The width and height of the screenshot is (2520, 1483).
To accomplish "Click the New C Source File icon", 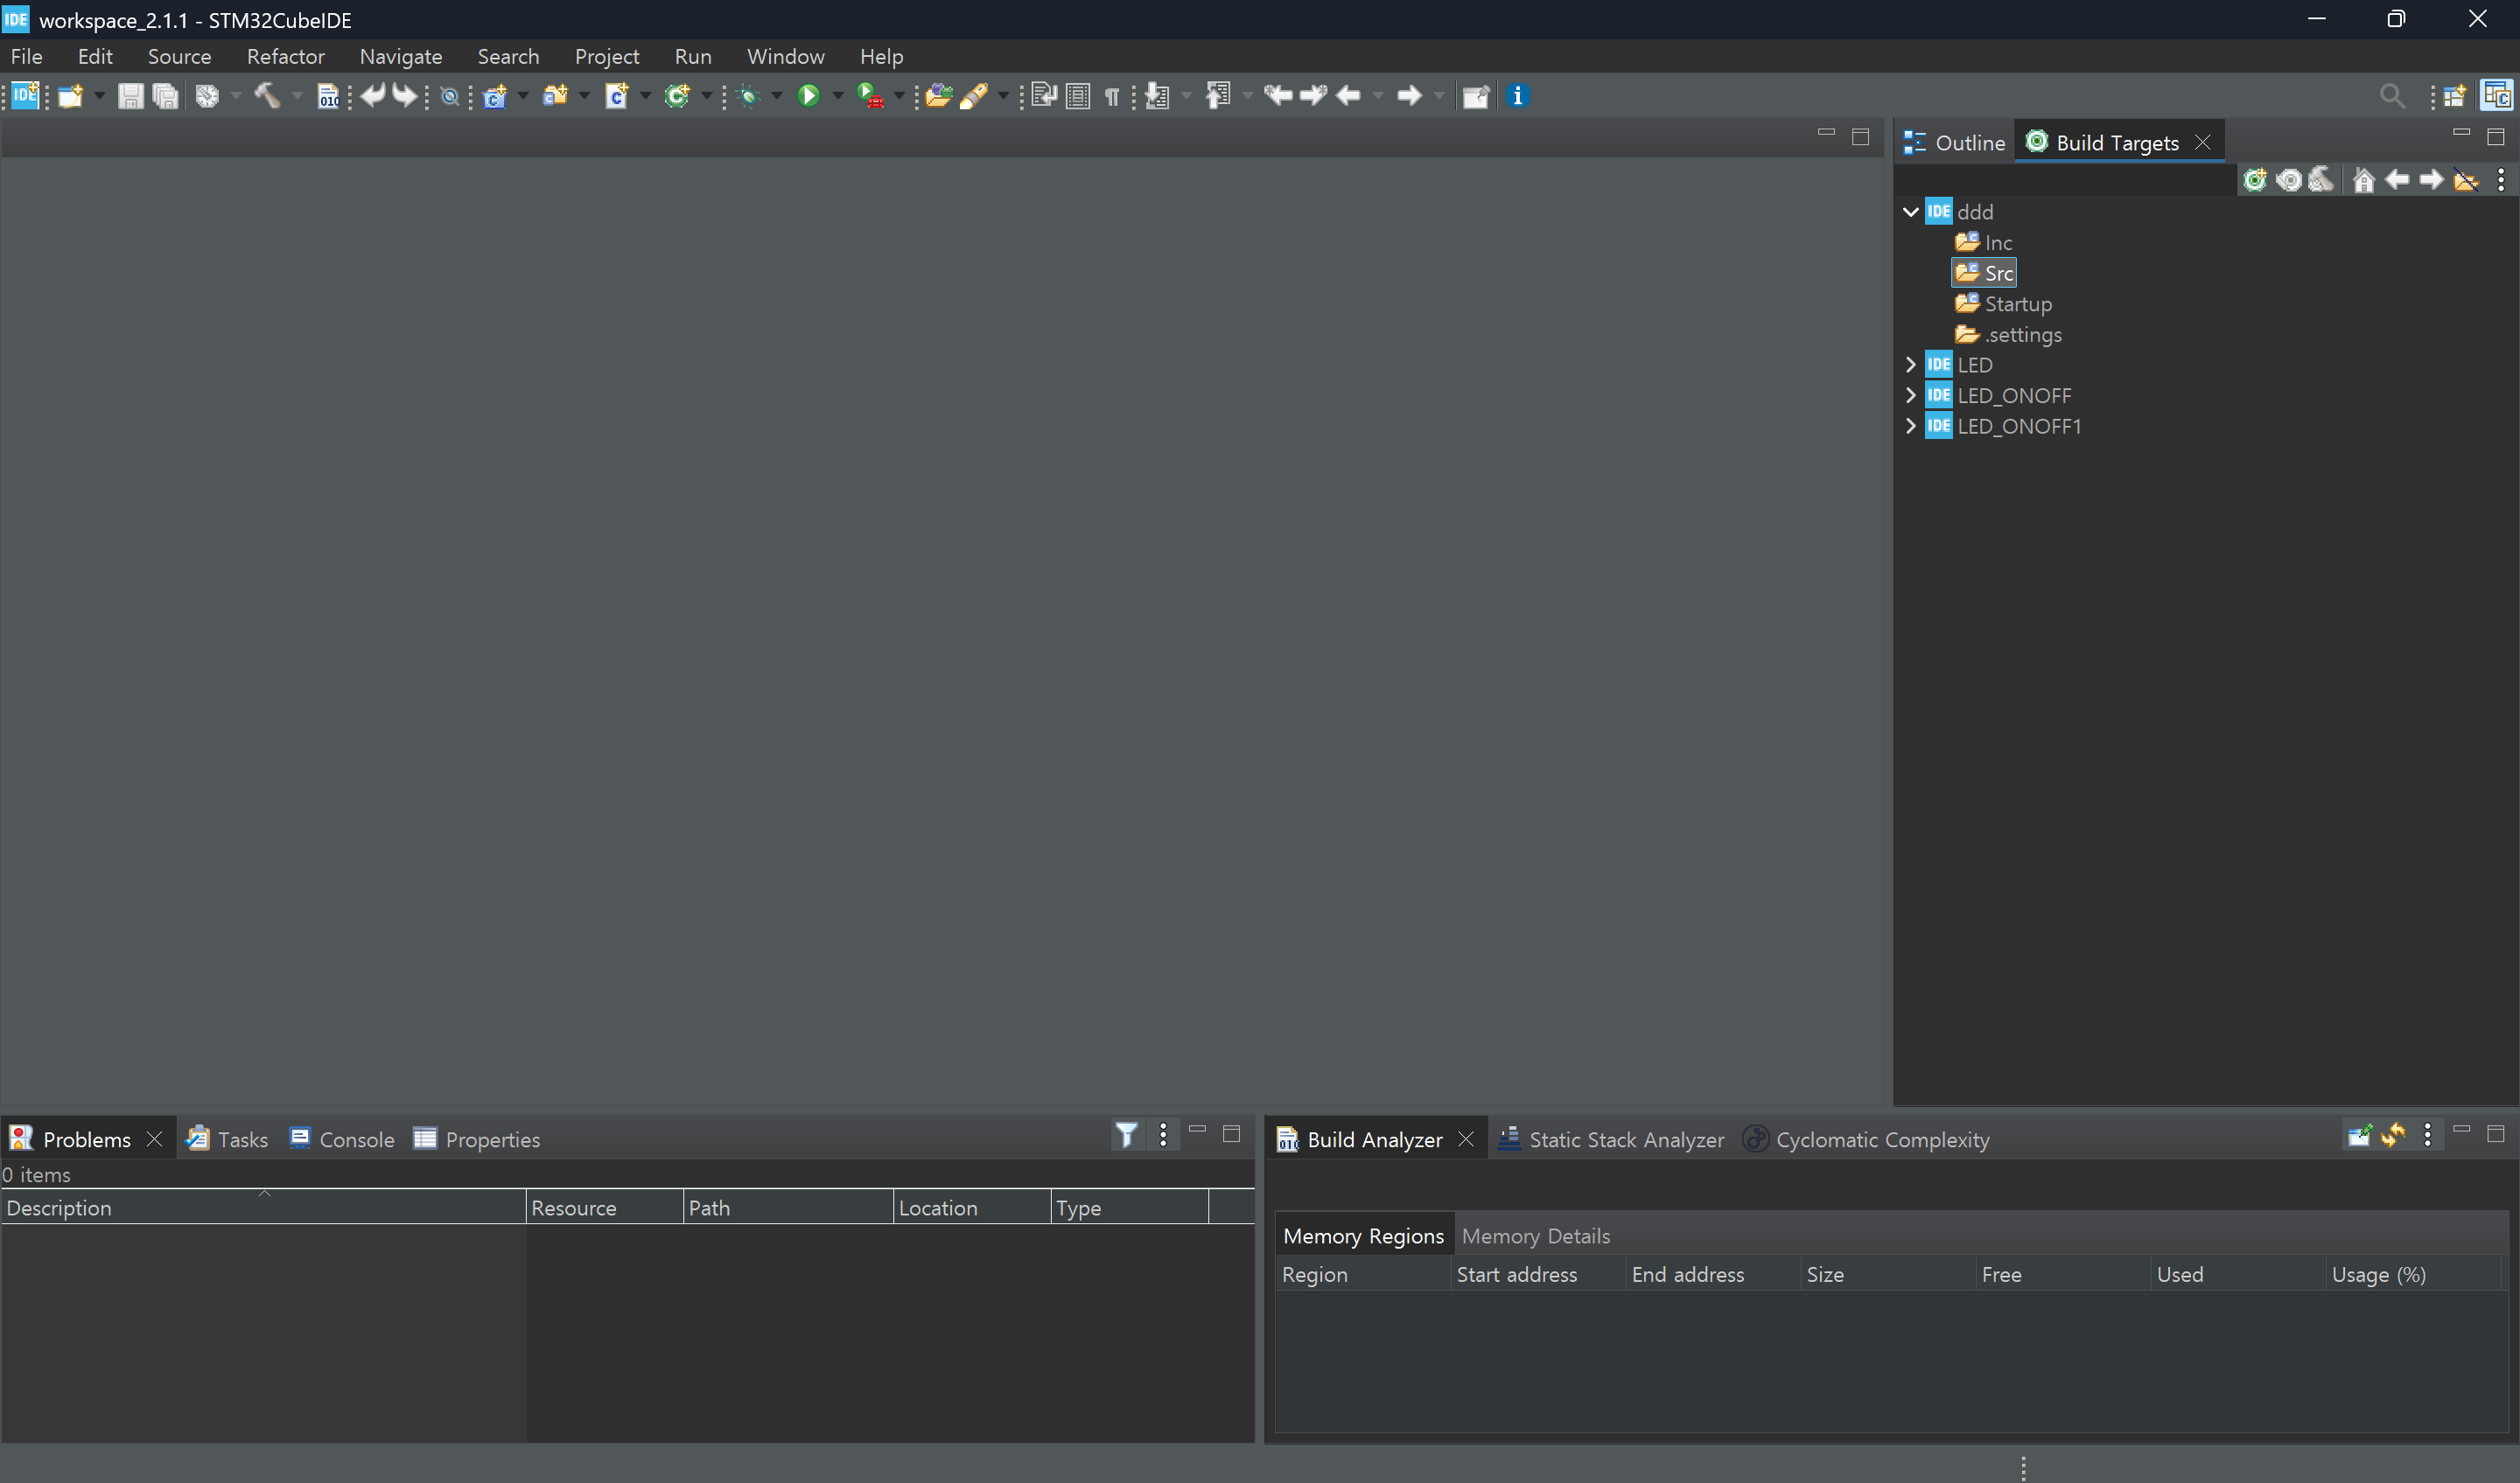I will coord(617,96).
